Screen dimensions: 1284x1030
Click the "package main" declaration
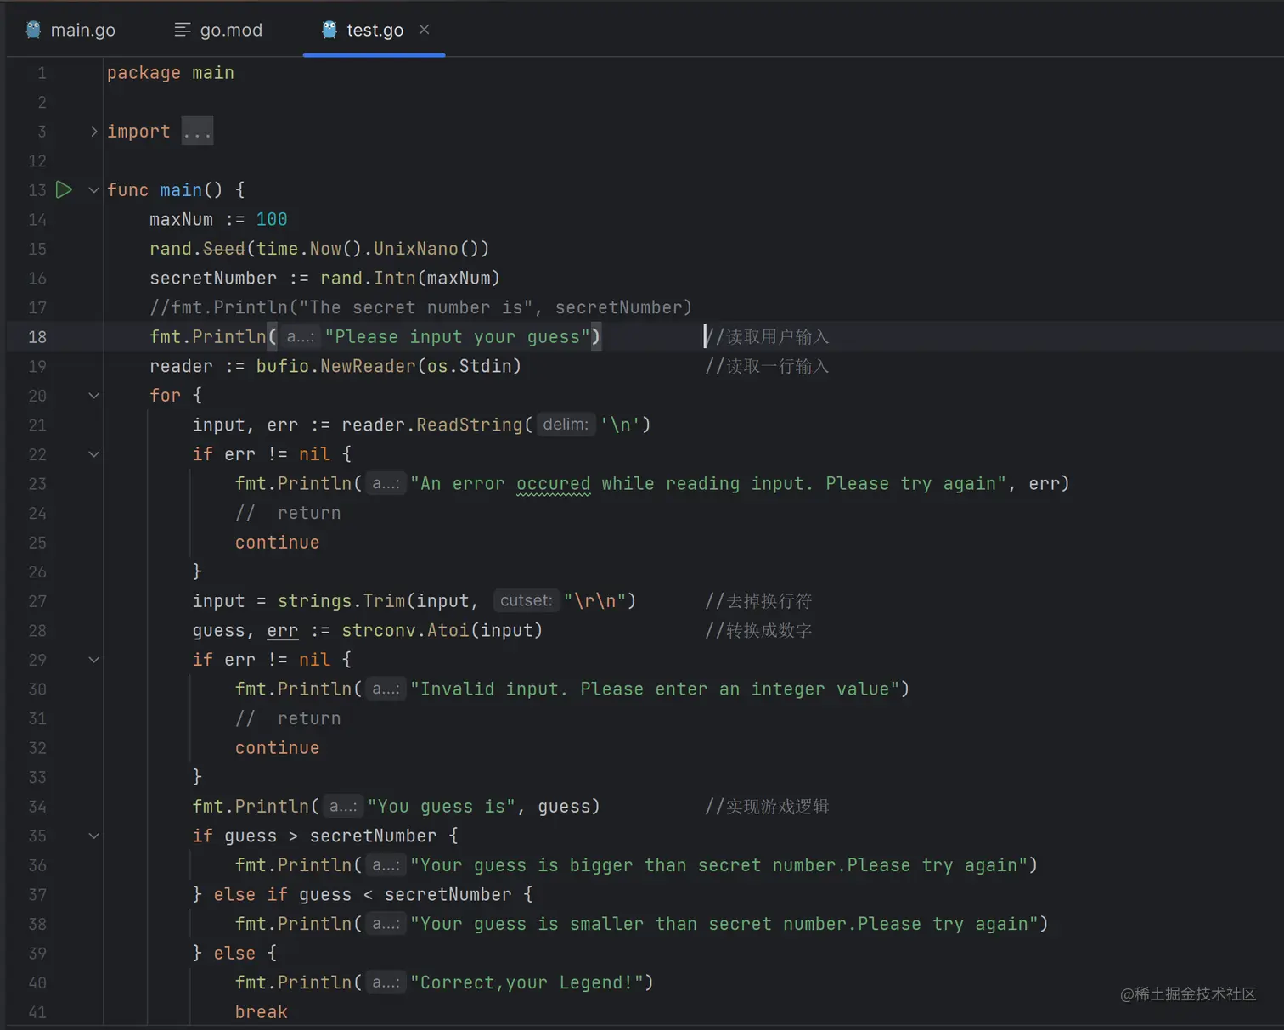(171, 73)
